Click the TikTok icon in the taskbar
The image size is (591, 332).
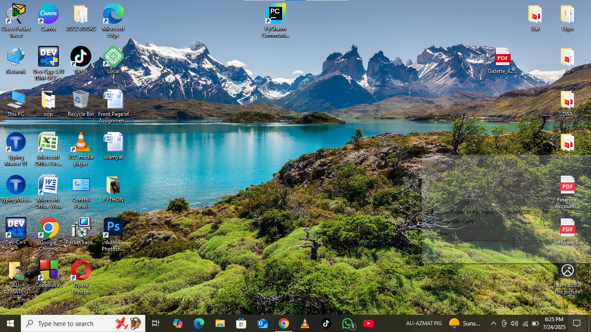(x=326, y=323)
